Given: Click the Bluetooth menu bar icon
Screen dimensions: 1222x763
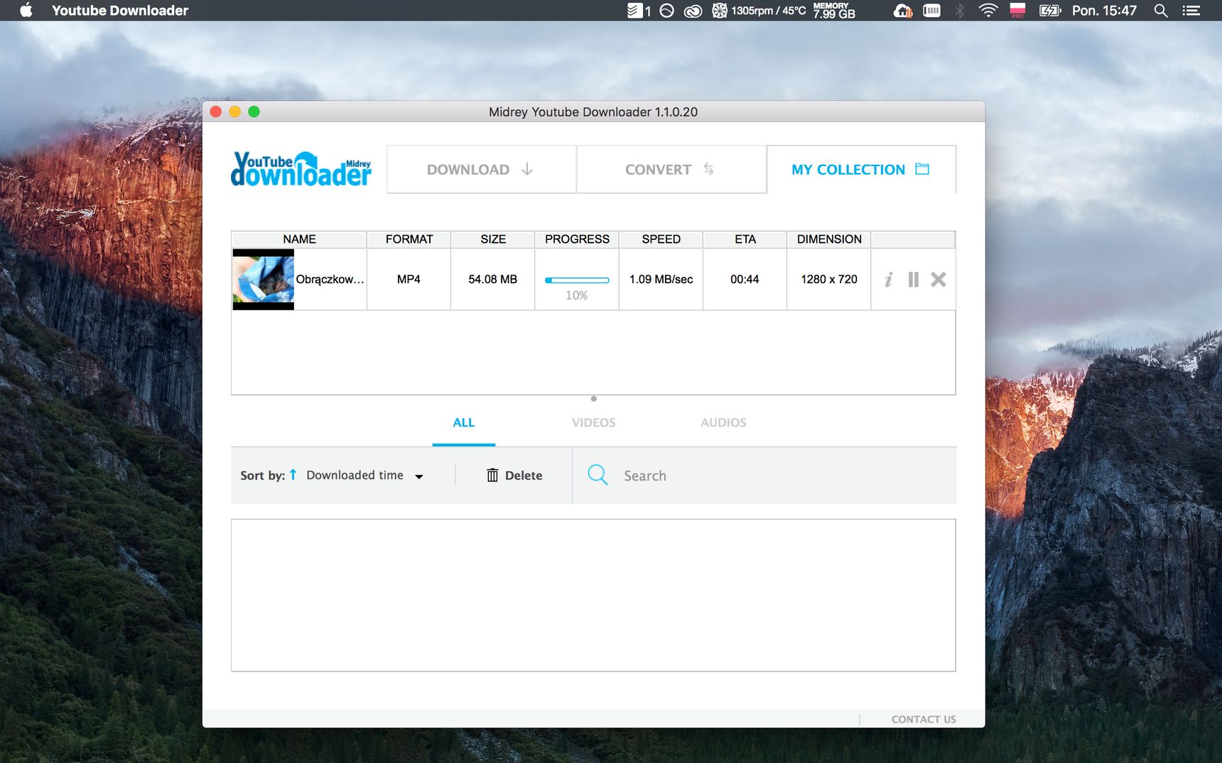Looking at the screenshot, I should point(960,10).
